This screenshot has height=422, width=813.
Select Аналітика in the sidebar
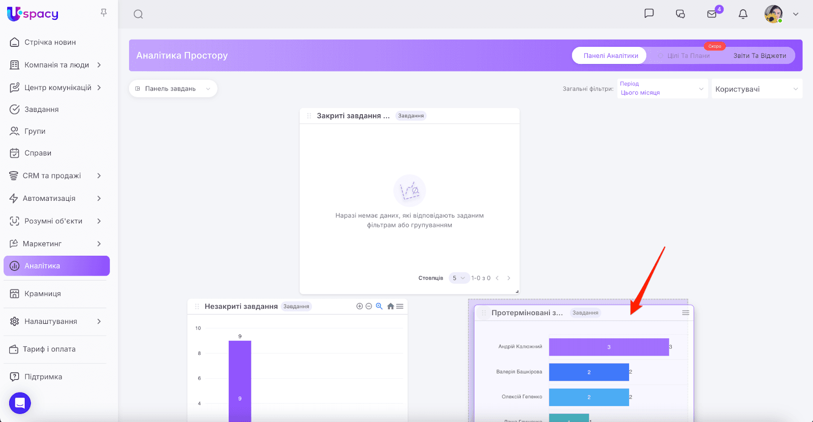click(56, 266)
